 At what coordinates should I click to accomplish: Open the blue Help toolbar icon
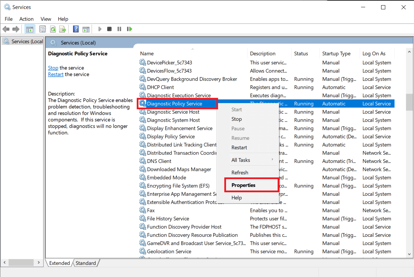[76, 29]
